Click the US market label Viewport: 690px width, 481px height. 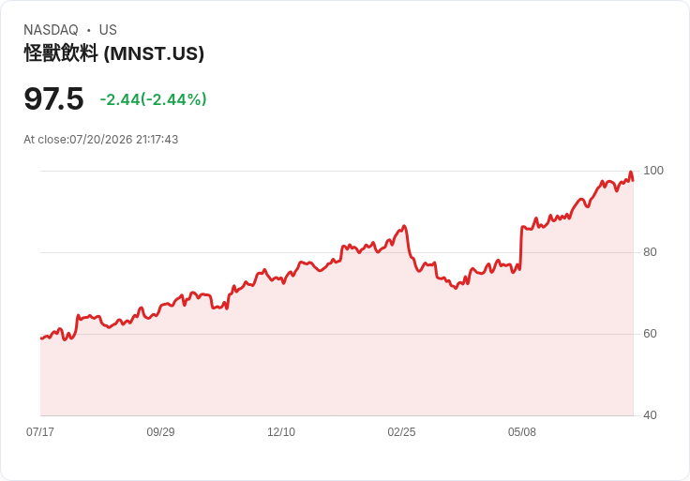pyautogui.click(x=108, y=30)
